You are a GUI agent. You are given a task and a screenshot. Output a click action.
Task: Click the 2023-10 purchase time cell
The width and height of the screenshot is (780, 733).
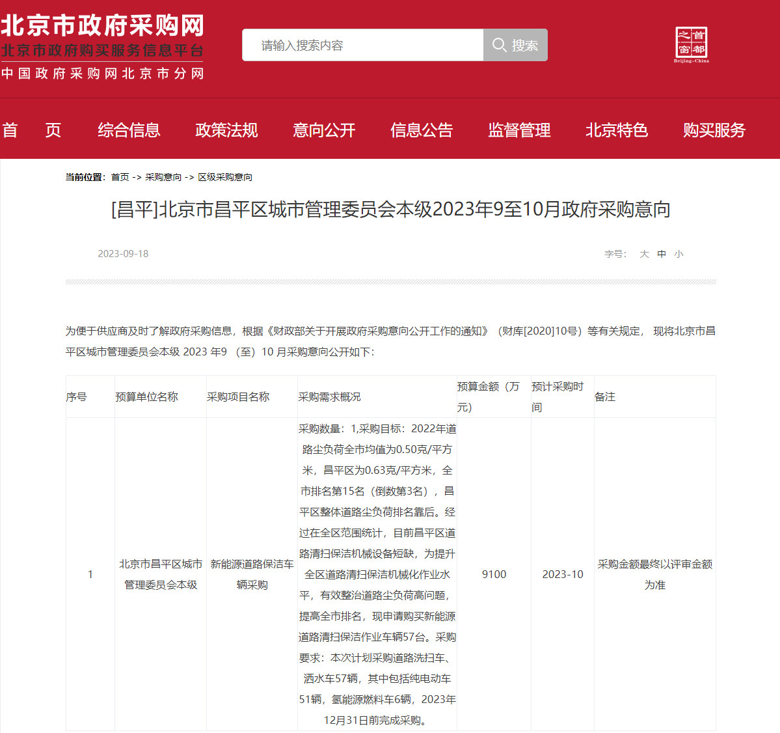[x=563, y=574]
